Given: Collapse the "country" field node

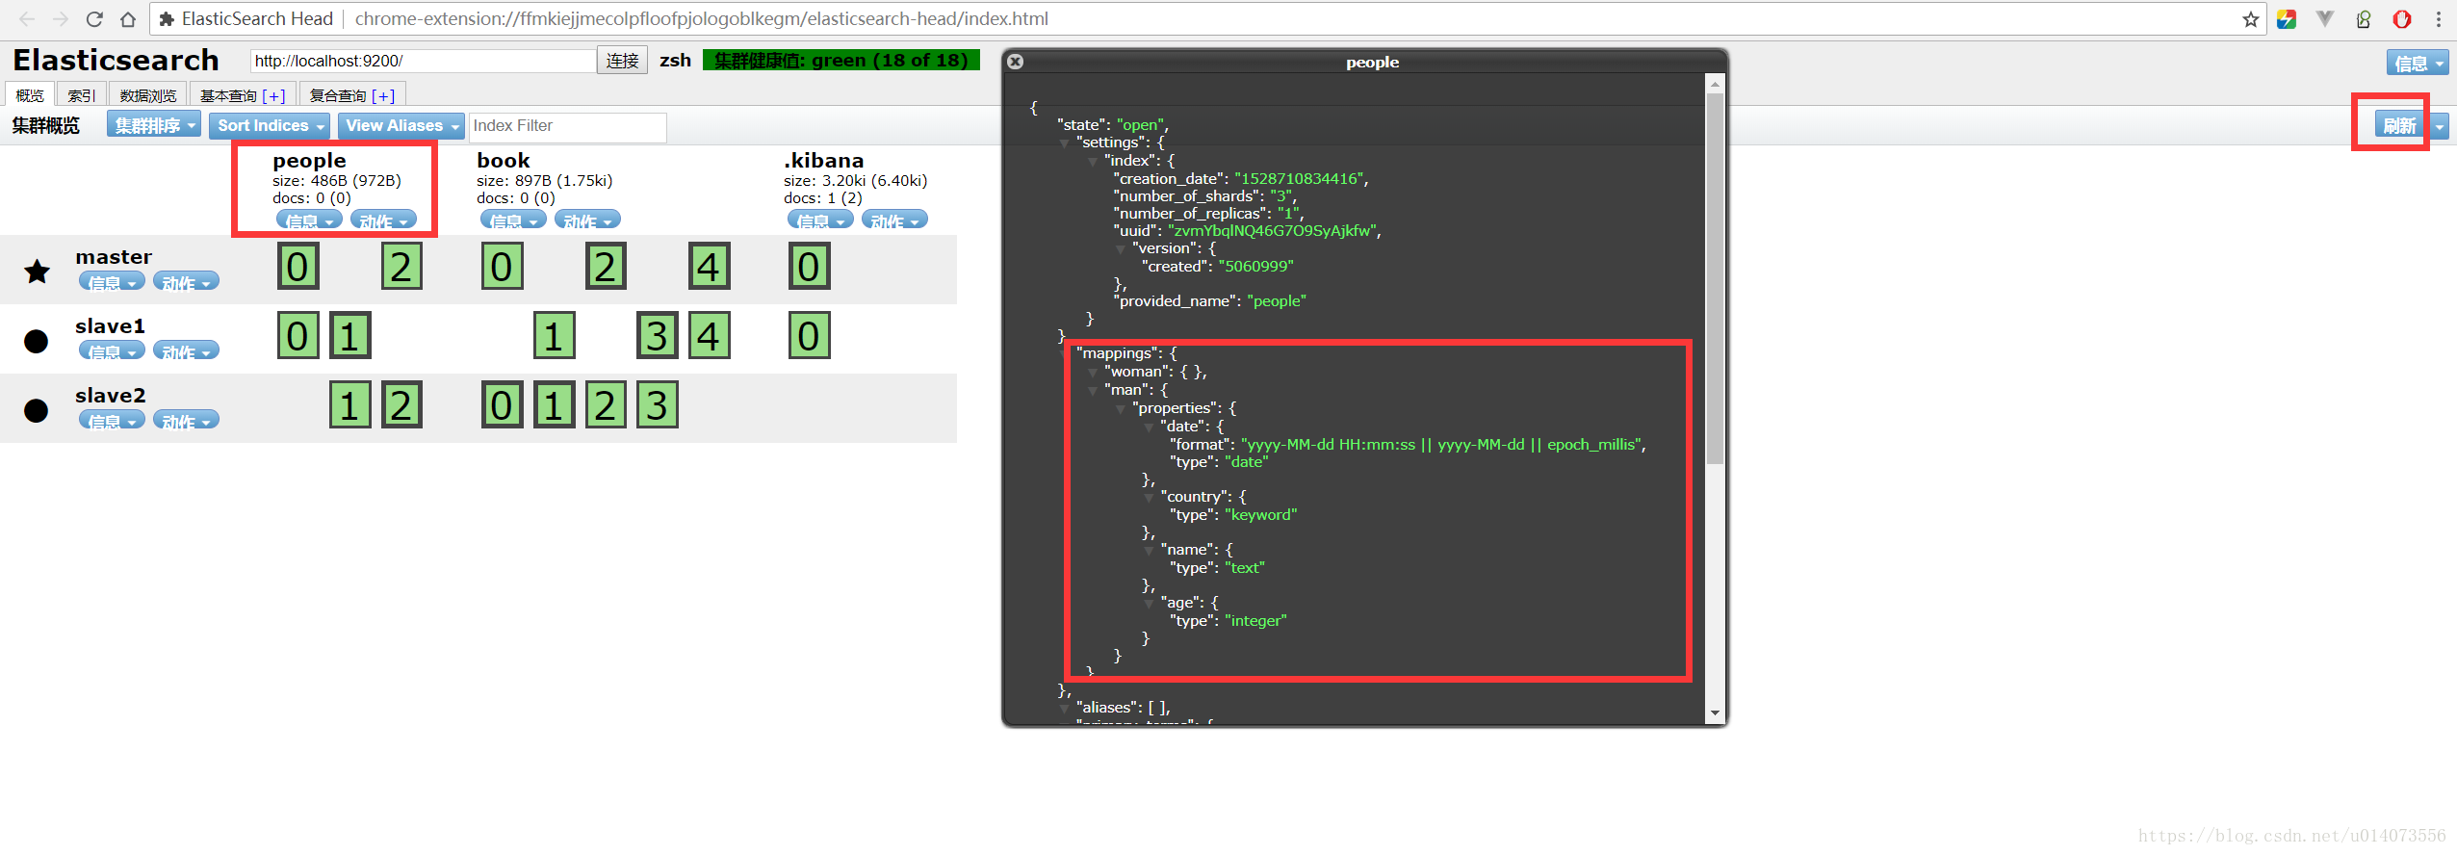Looking at the screenshot, I should click(1148, 498).
